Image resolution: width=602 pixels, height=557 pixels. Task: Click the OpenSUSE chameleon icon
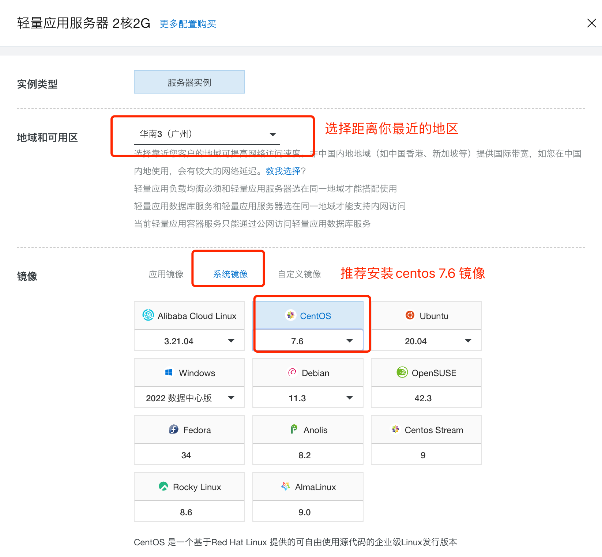(x=402, y=372)
